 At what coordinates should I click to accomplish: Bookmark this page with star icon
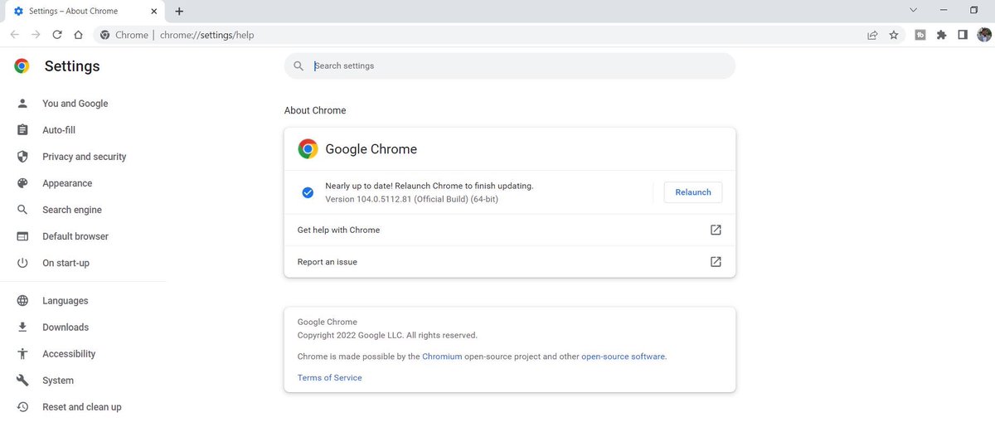click(x=894, y=35)
